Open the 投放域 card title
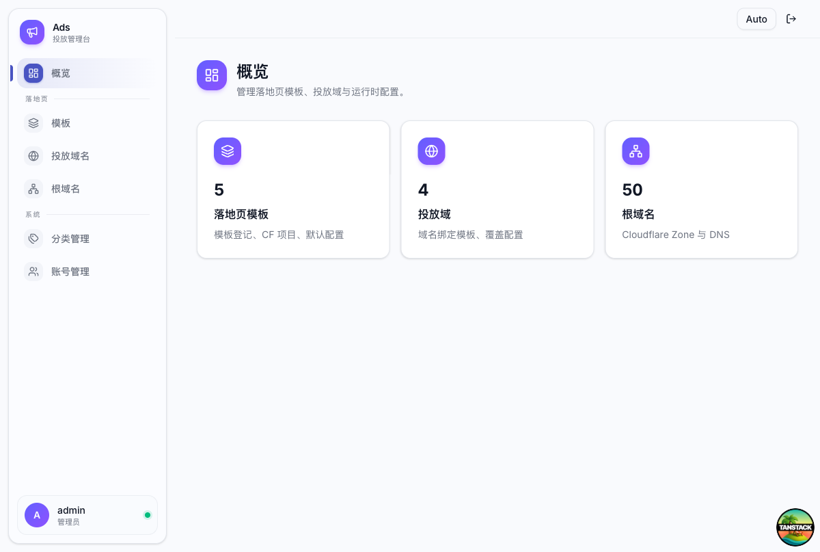 point(434,214)
